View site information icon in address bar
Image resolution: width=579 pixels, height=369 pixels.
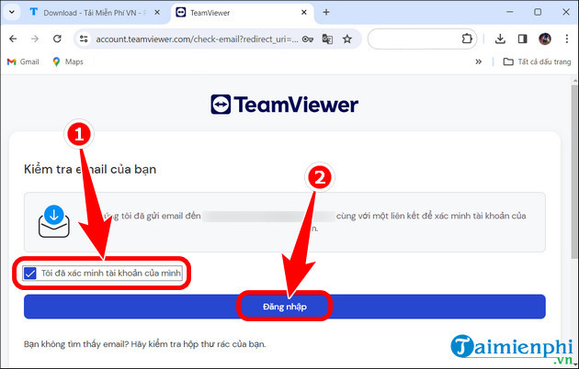tap(84, 39)
